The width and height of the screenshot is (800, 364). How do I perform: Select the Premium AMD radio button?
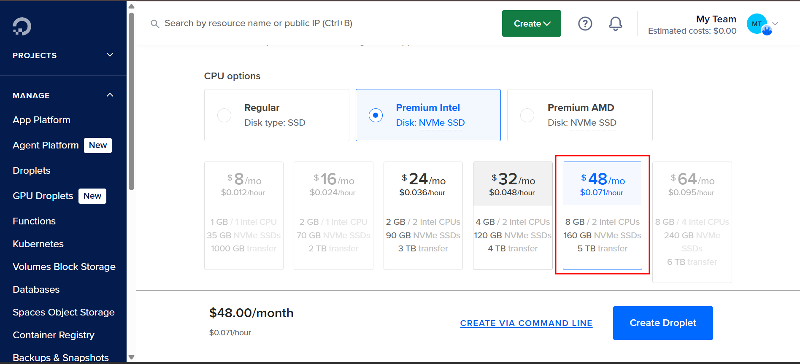527,115
